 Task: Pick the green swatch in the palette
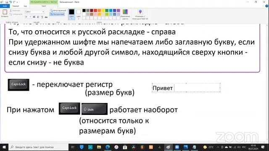[x=107, y=10]
